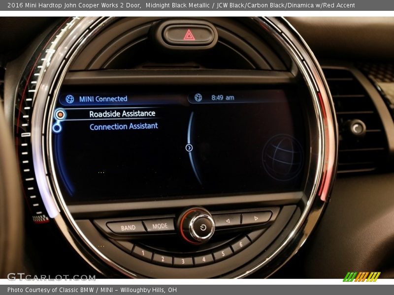The image size is (394, 295).
Task: Activate the red hazard warning triangle button
Action: tap(189, 35)
